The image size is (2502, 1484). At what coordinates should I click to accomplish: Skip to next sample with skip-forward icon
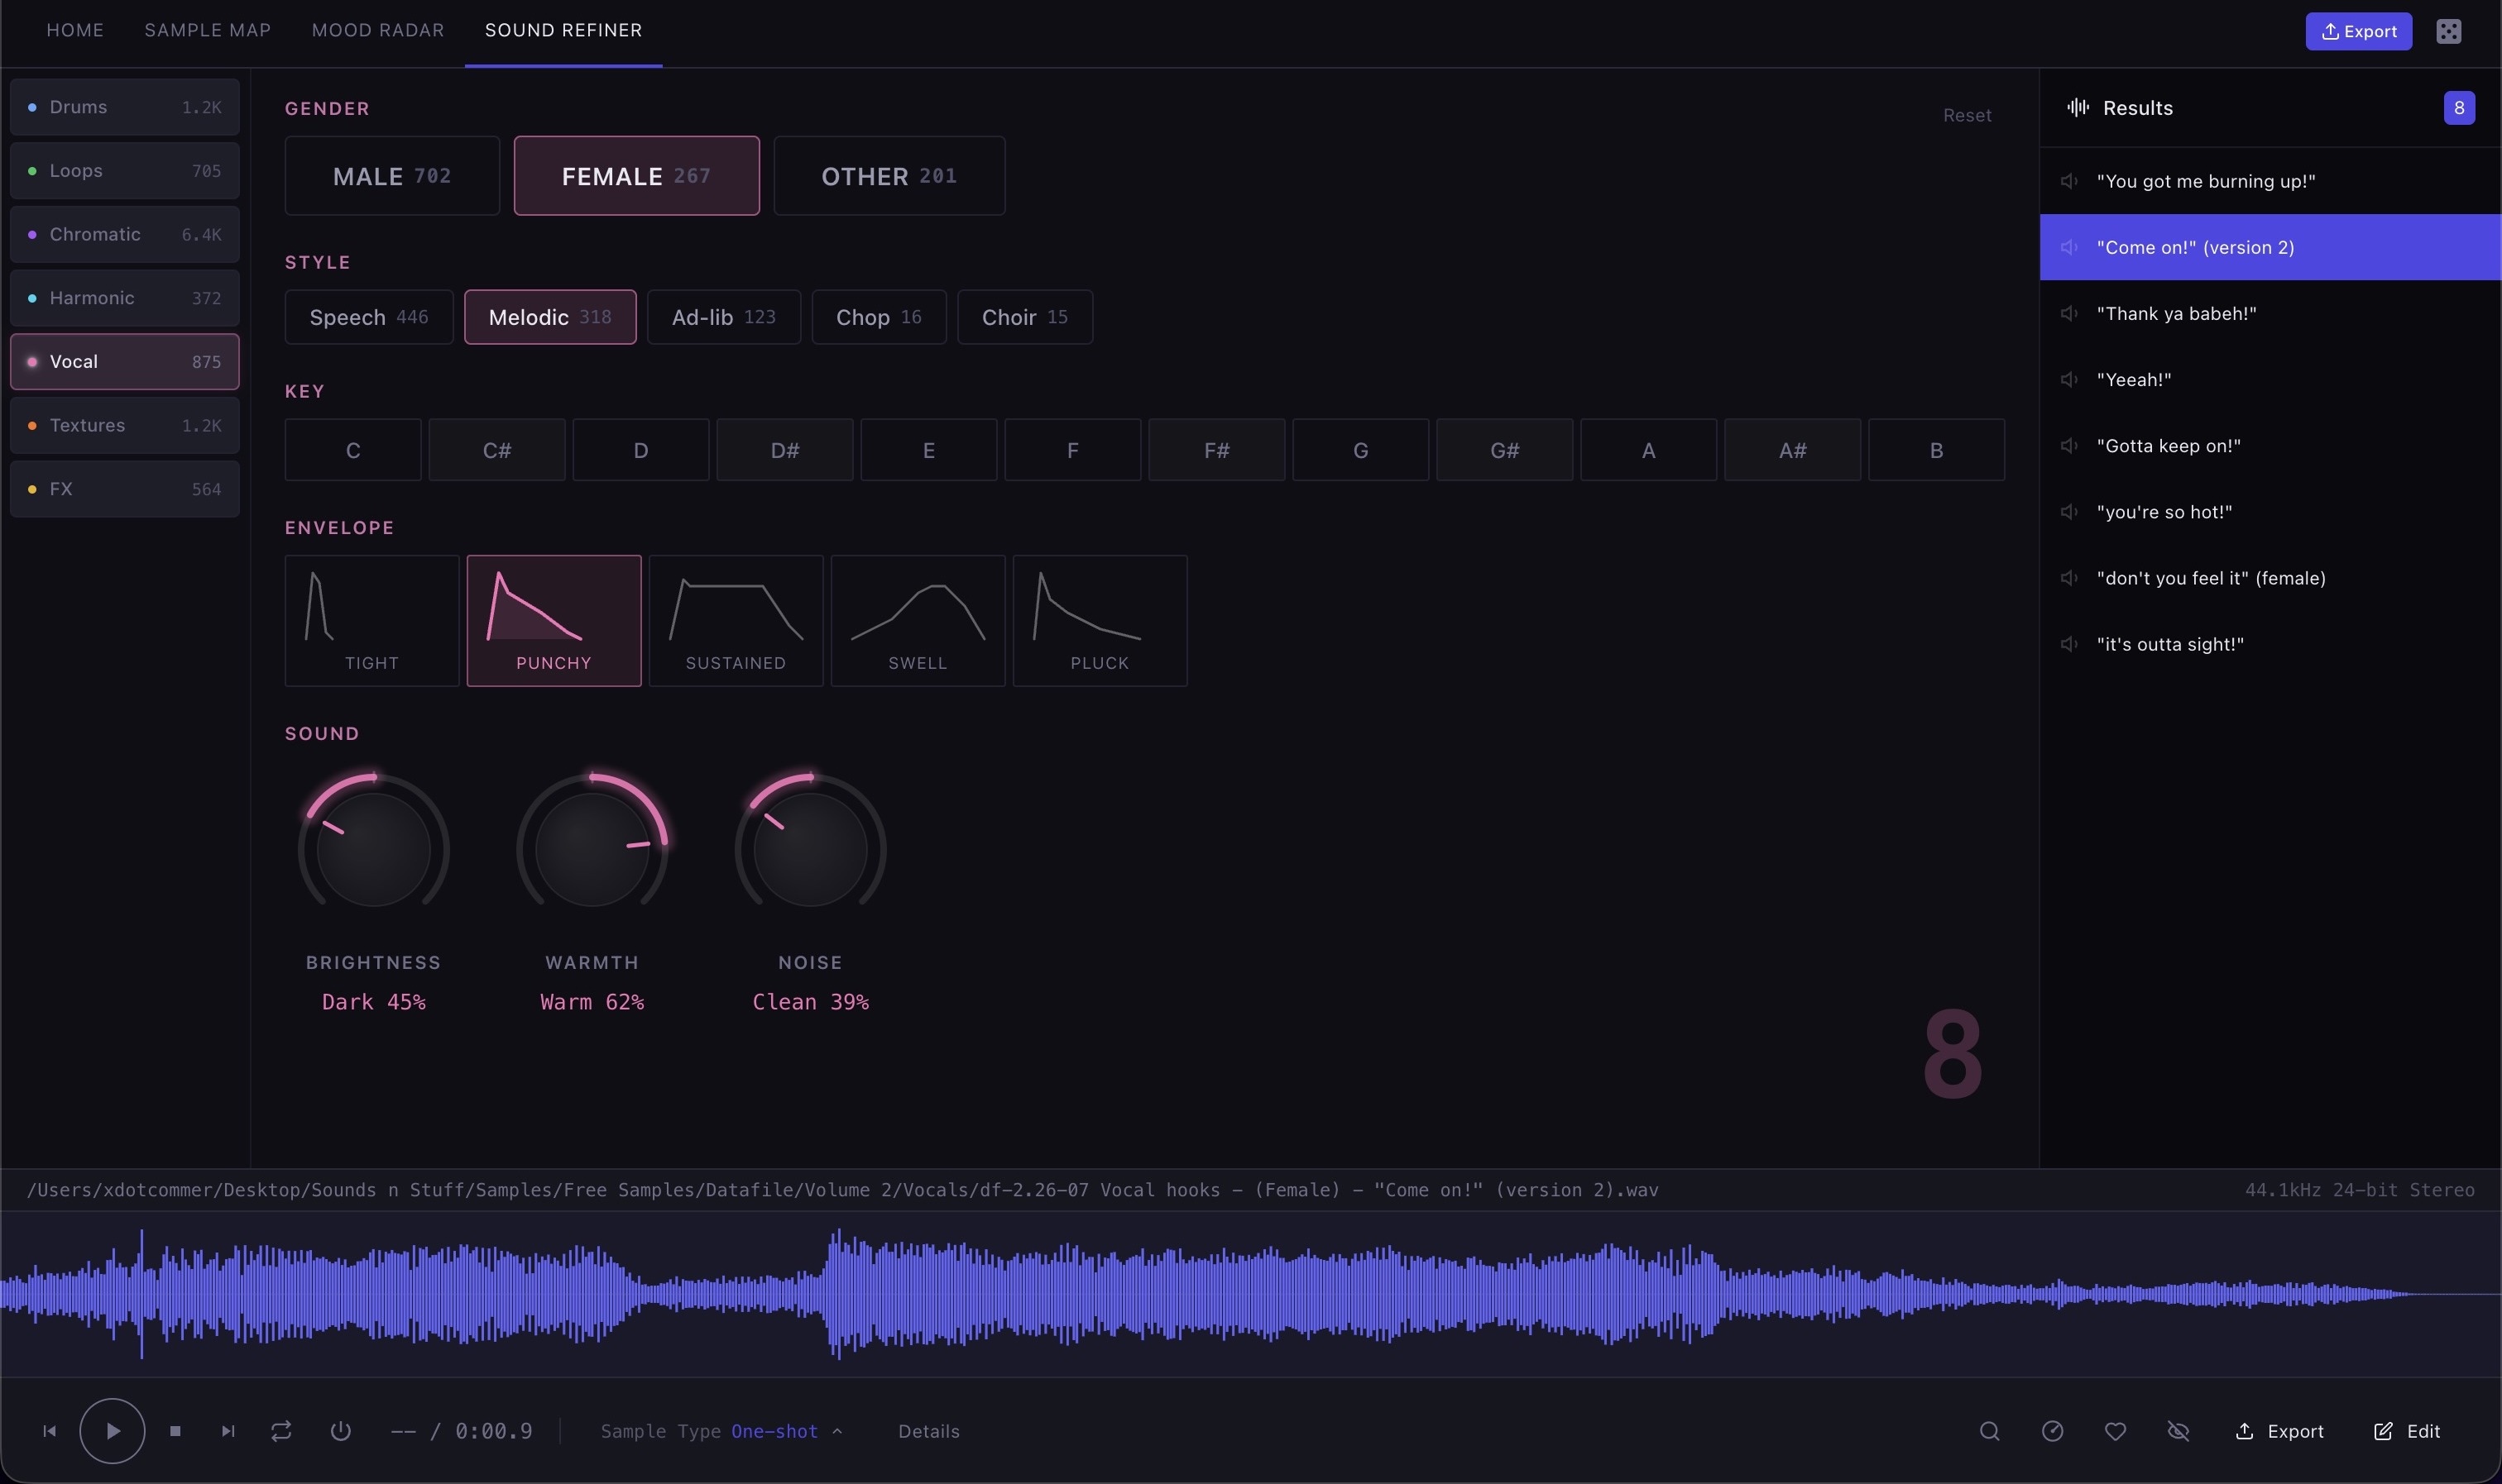tap(226, 1430)
